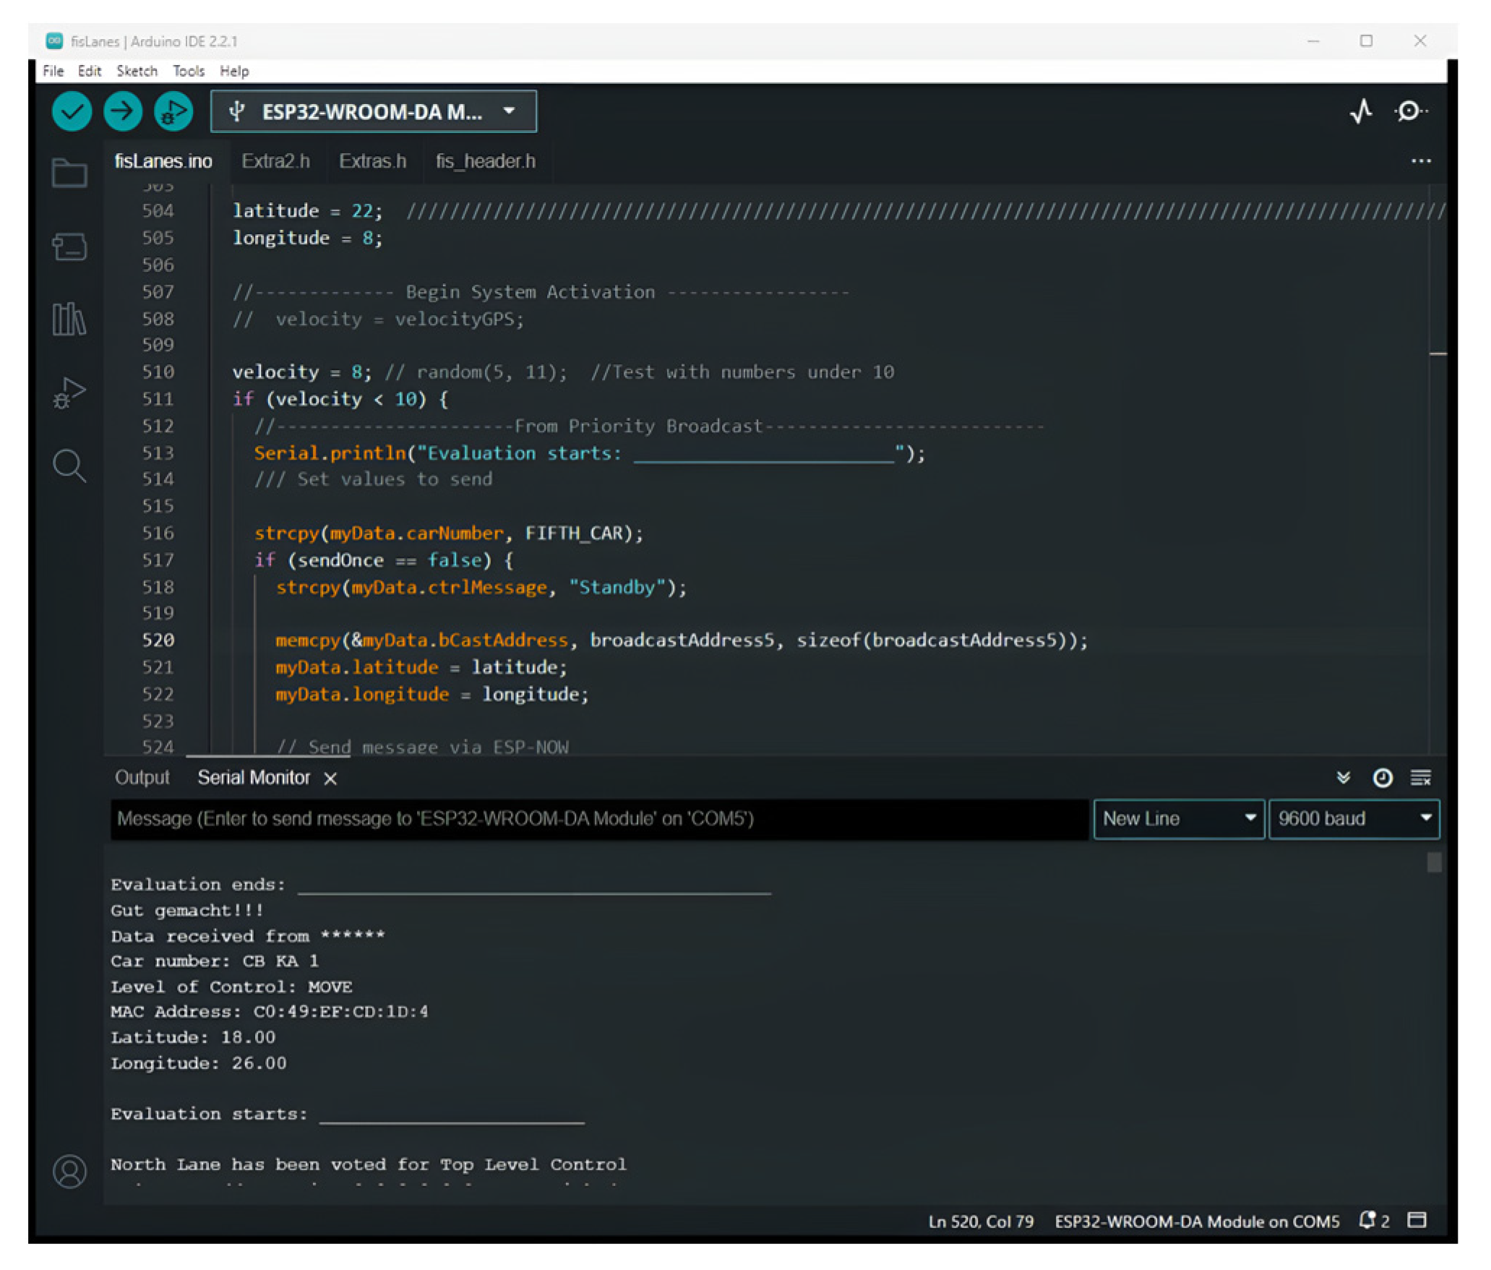
Task: Open the Sketch menu
Action: click(x=137, y=71)
